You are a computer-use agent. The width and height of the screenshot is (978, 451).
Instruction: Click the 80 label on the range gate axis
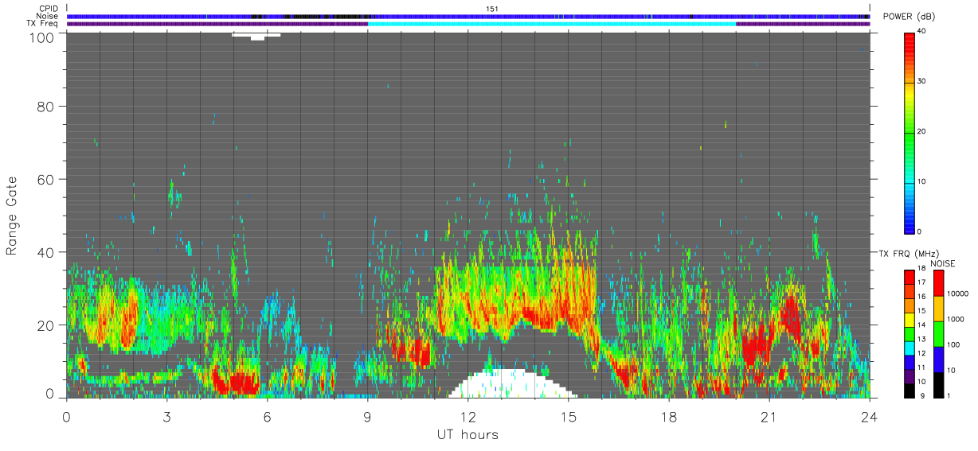(45, 106)
